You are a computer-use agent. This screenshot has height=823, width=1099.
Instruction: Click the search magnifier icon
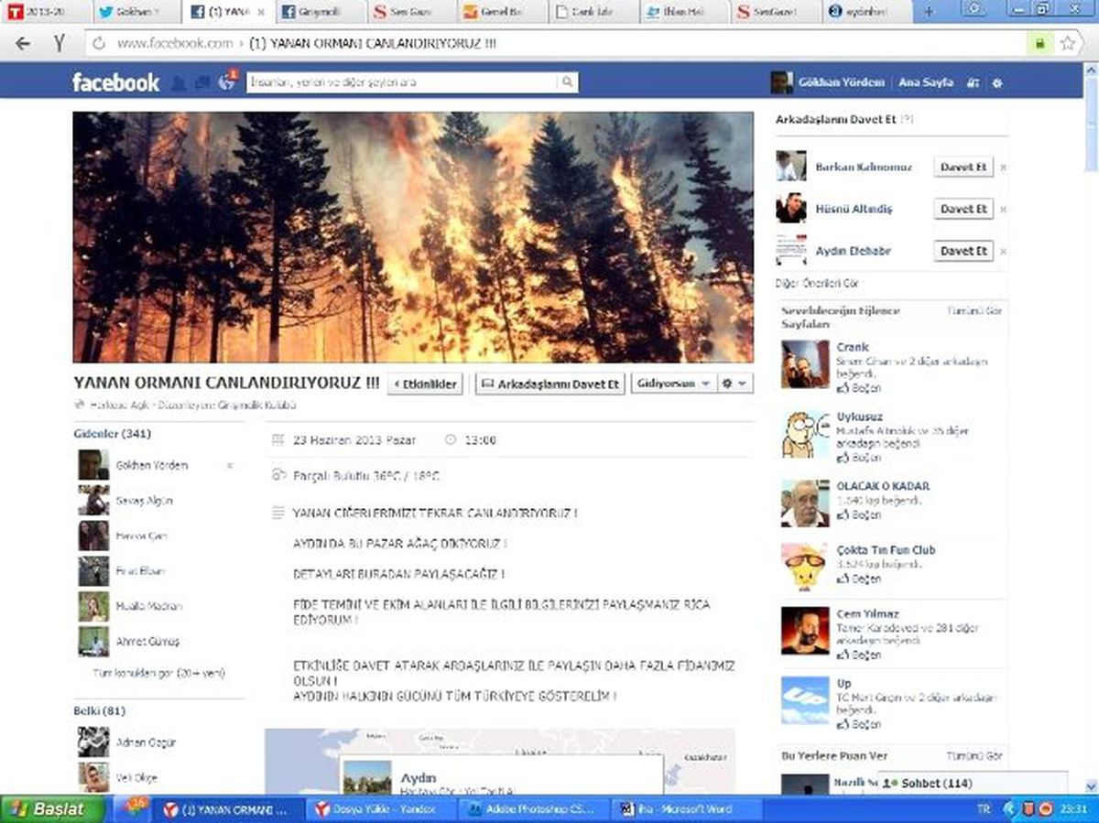pos(568,82)
